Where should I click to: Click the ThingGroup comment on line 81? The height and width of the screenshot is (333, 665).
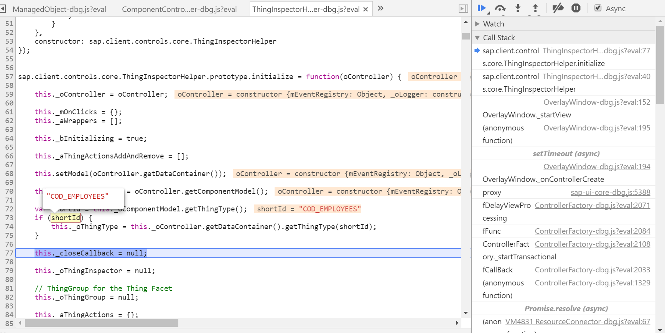click(103, 288)
